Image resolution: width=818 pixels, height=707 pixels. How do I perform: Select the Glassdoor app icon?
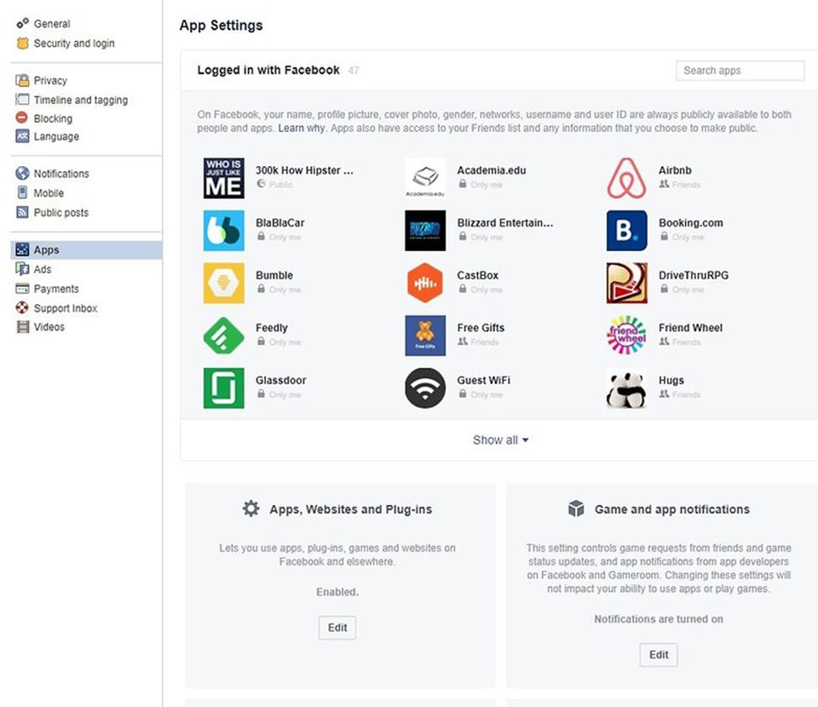coord(224,388)
